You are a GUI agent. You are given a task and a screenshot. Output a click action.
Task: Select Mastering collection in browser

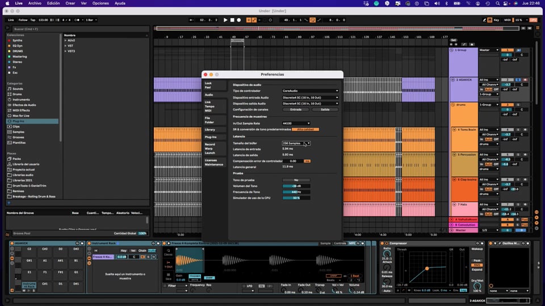(19, 57)
